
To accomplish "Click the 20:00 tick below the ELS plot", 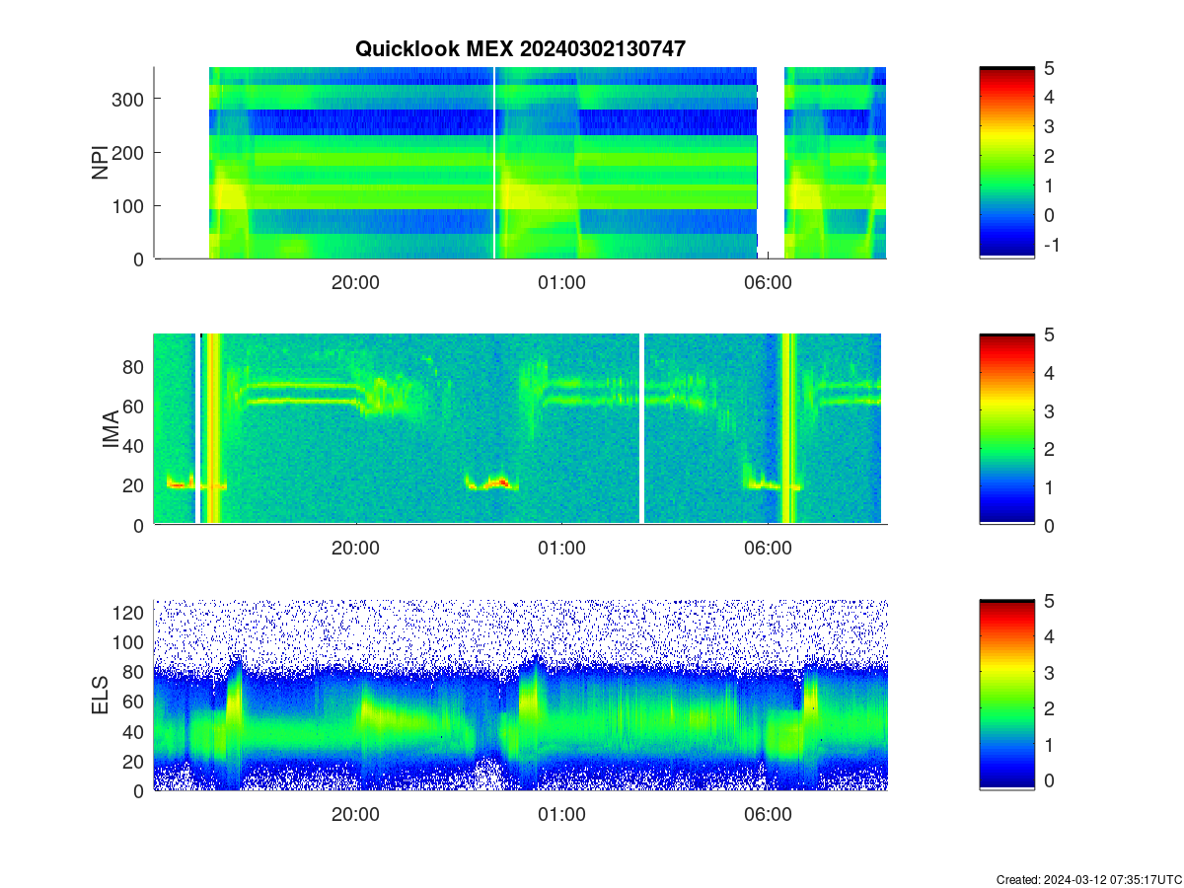I will tap(355, 815).
